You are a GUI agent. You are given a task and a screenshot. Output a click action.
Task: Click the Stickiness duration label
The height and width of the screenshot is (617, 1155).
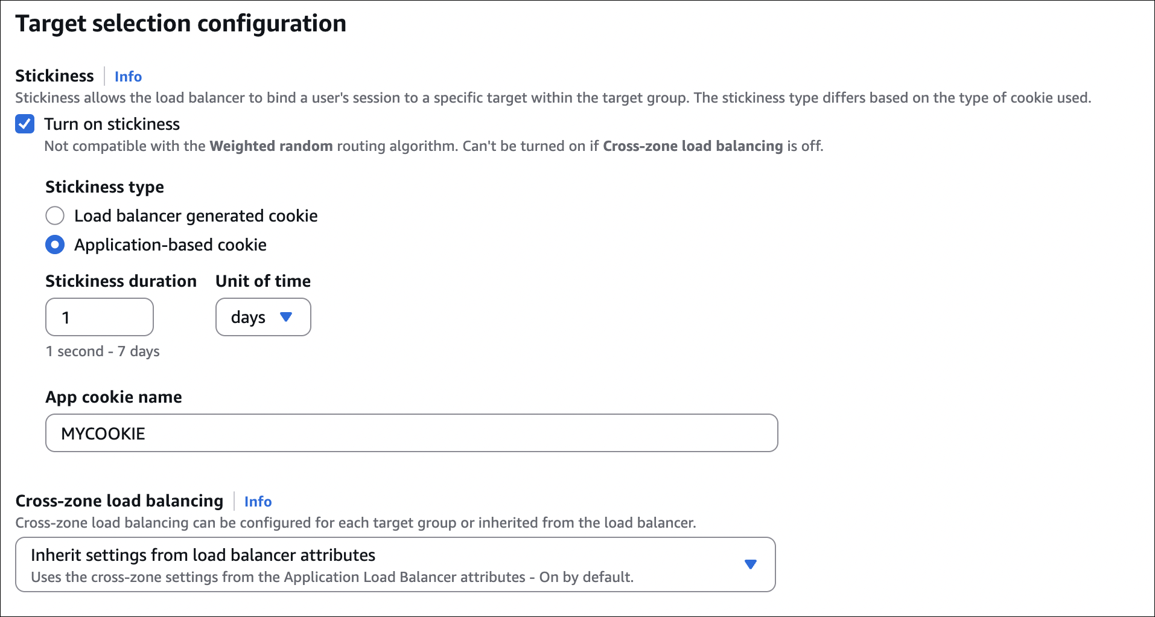click(x=121, y=281)
